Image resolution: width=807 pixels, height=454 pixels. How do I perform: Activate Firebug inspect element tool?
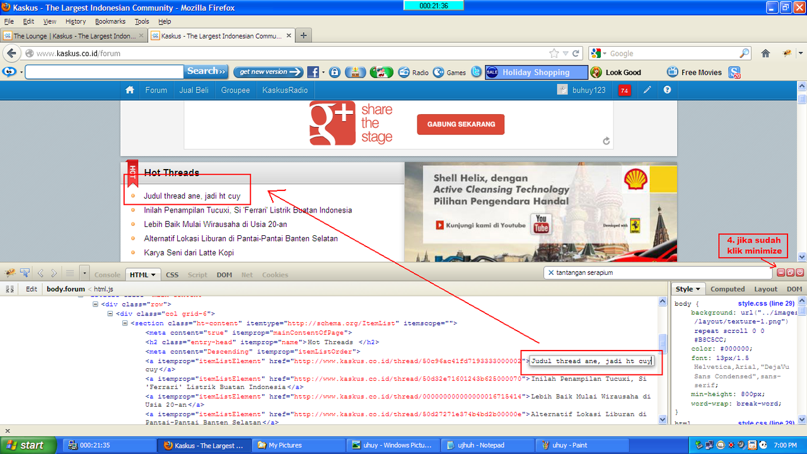coord(25,273)
